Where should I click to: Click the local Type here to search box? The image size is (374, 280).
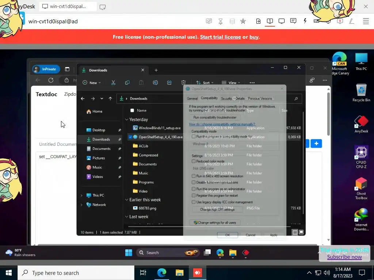[x=76, y=273]
